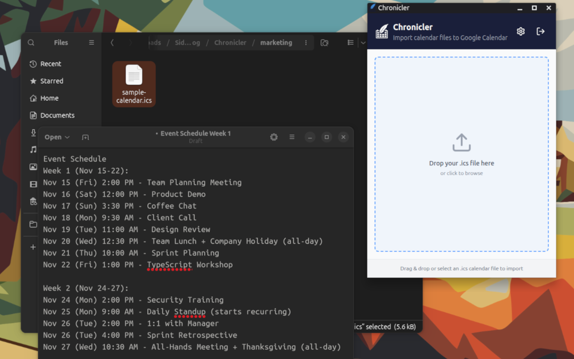This screenshot has height=359, width=574.
Task: Open the text editor hamburger menu
Action: (x=292, y=137)
